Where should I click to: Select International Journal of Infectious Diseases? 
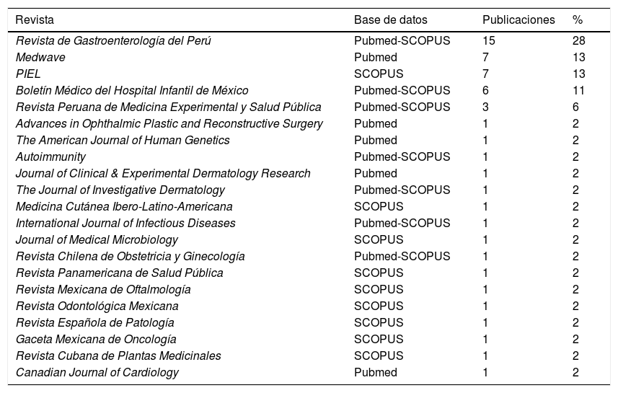tap(125, 224)
